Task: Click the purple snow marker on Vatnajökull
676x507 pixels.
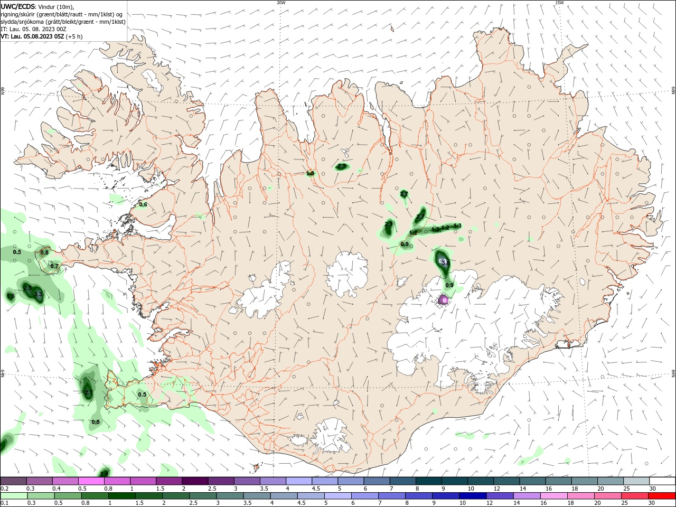Action: 444,300
